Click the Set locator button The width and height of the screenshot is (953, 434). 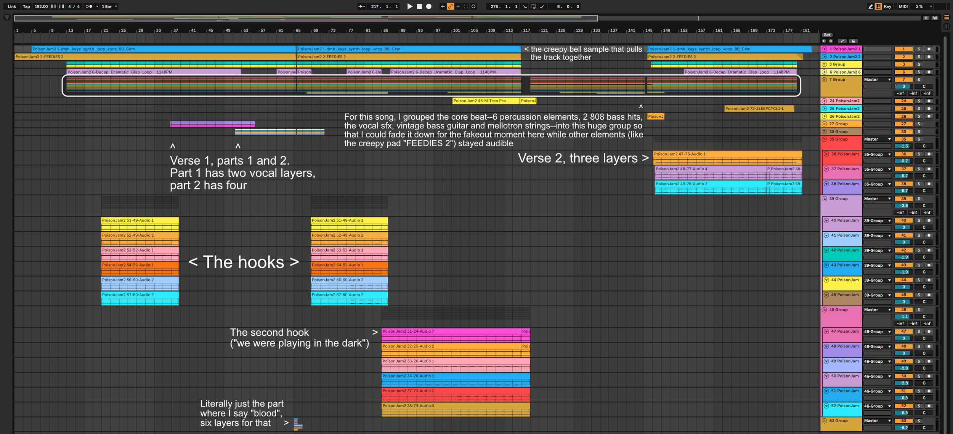pyautogui.click(x=827, y=35)
